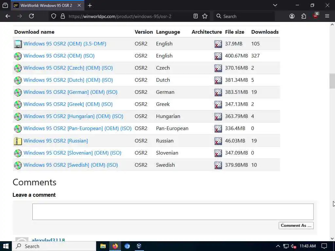
Task: Click the floppy icon for 3.5-DMF download
Action: click(x=18, y=44)
